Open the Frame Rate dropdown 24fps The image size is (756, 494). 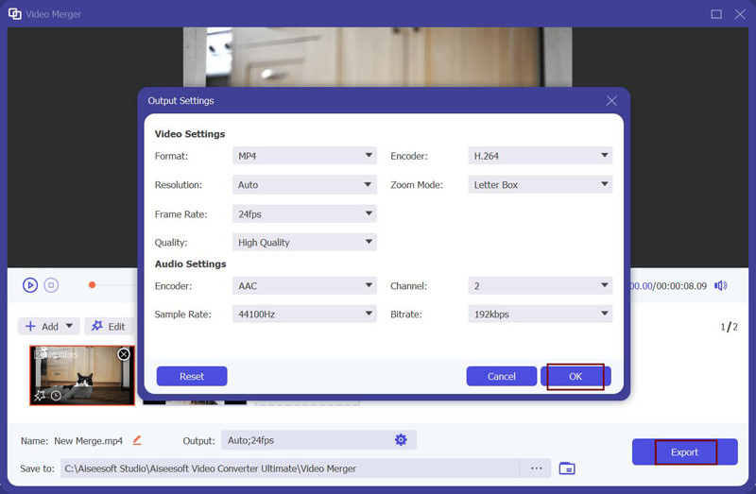click(x=304, y=214)
